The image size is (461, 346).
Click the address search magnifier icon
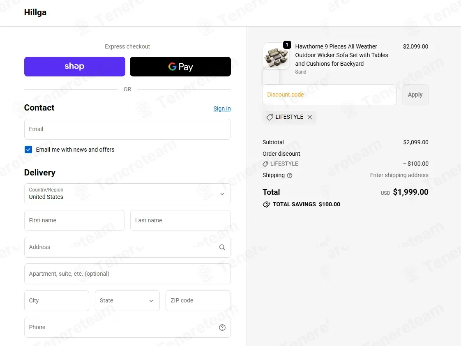222,247
